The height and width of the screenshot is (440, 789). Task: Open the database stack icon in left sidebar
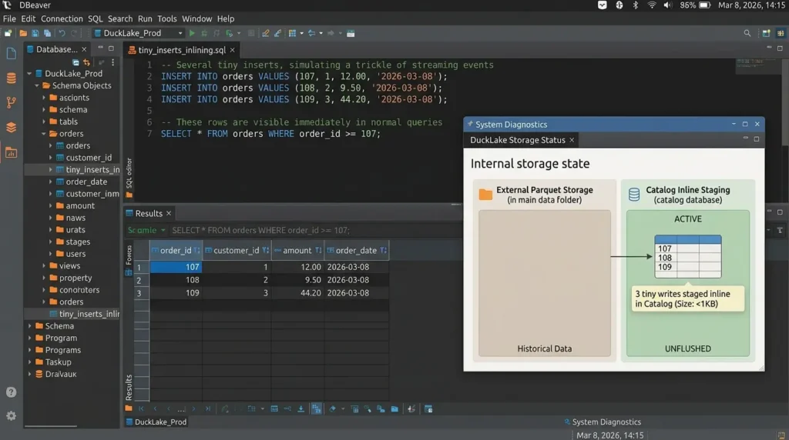(11, 78)
